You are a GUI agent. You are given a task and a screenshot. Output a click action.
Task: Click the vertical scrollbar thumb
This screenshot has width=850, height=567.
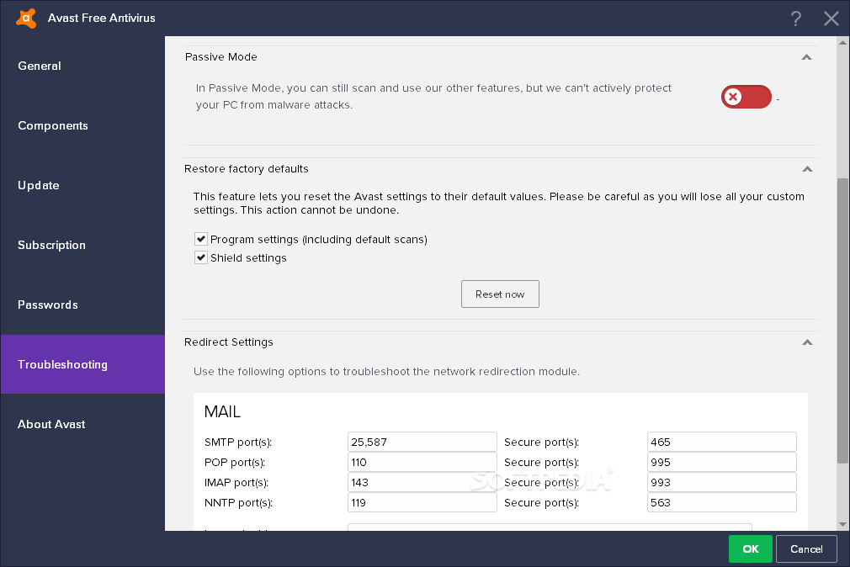[842, 321]
